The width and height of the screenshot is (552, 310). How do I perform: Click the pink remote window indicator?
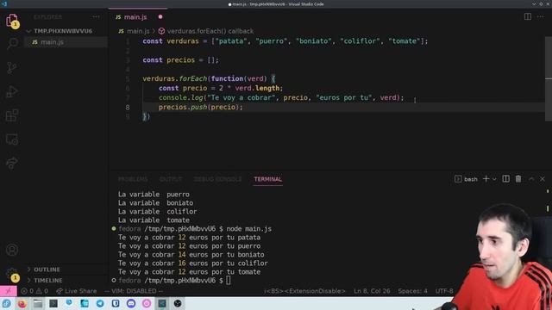coord(9,291)
